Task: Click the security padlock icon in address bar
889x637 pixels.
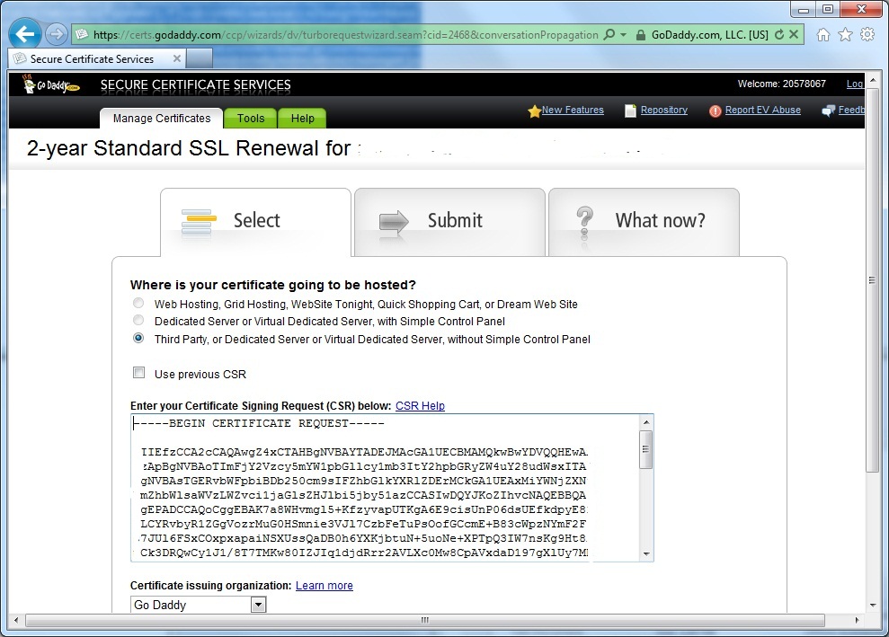Action: click(x=640, y=35)
